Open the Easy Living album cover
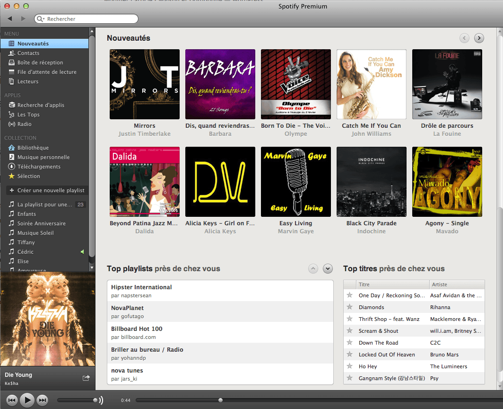This screenshot has width=503, height=409. (x=296, y=182)
